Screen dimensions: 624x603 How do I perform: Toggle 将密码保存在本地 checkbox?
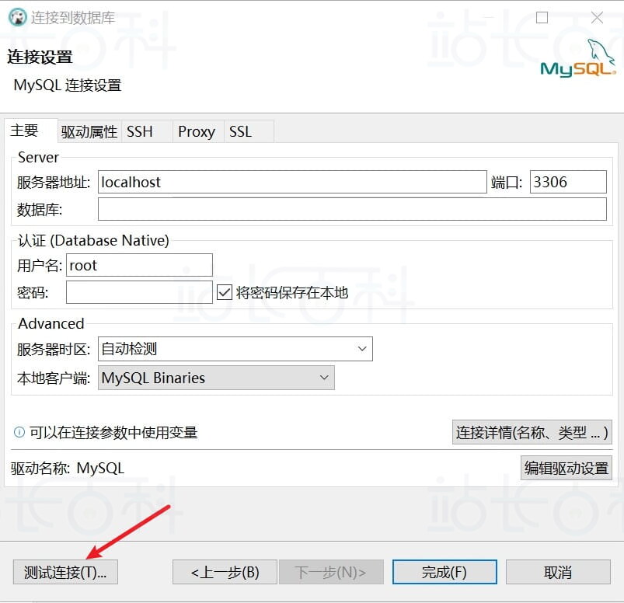point(223,291)
